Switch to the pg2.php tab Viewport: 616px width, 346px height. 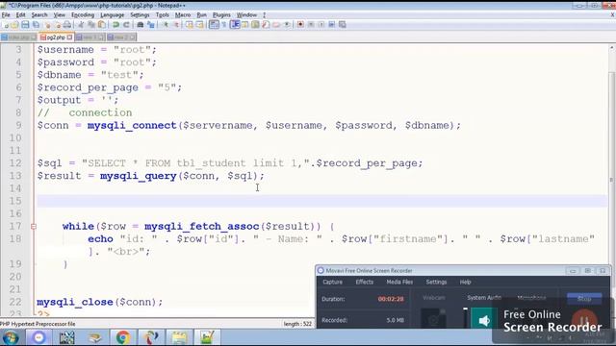pos(56,37)
